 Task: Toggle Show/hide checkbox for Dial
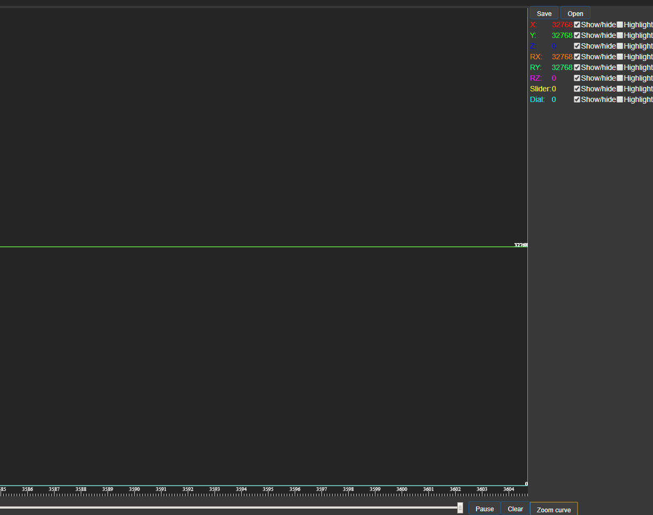[x=577, y=99]
